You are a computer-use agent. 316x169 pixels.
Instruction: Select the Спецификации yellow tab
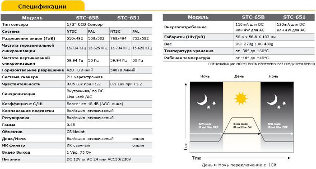coord(42,6)
